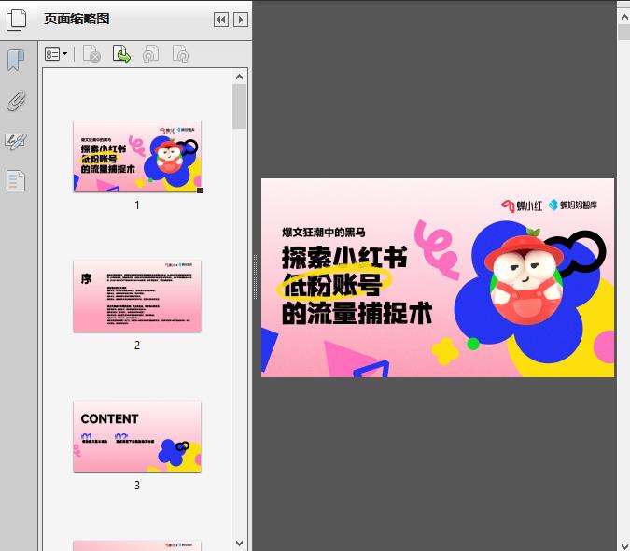Image resolution: width=630 pixels, height=551 pixels.
Task: Open the signatures panel (pen icon)
Action: (x=16, y=141)
